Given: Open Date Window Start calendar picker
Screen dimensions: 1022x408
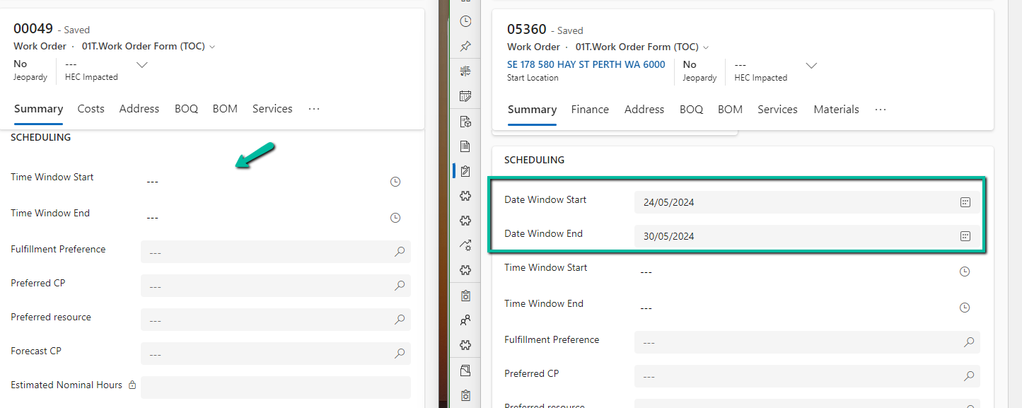Looking at the screenshot, I should 965,202.
